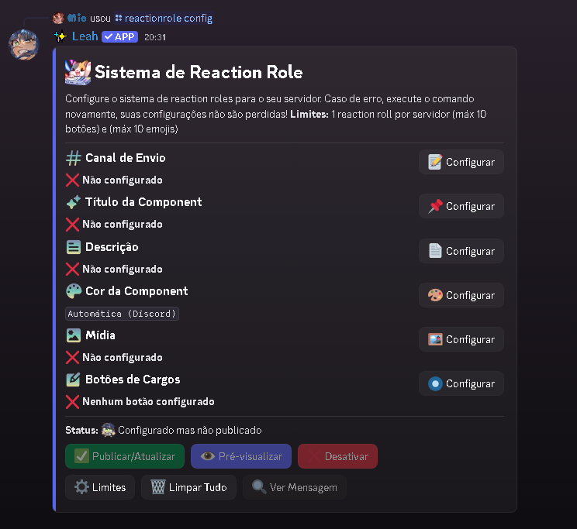
Task: Configure the Título da Component setting
Action: (x=461, y=206)
